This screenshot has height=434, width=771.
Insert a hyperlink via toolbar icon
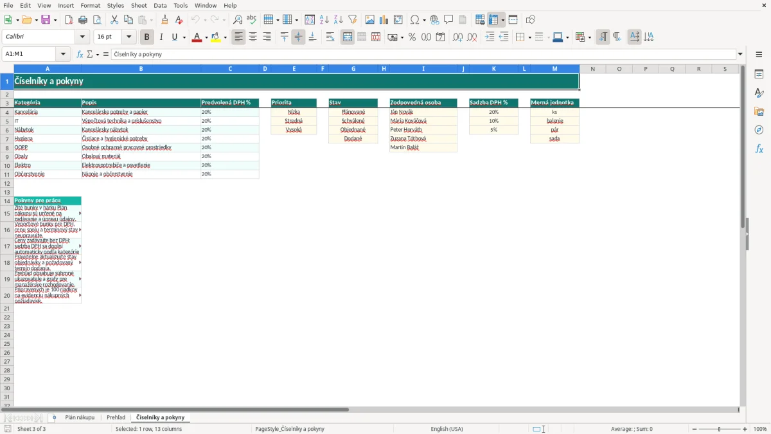(434, 20)
